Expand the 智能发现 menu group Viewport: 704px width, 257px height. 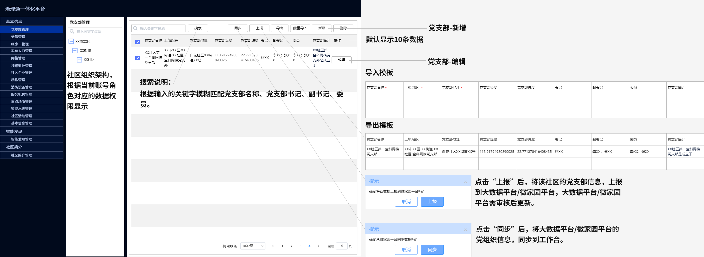tap(32, 131)
